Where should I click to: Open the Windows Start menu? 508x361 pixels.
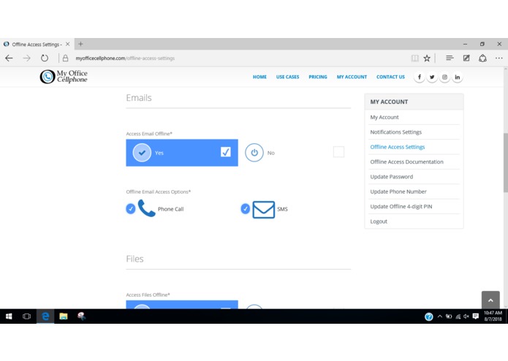pyautogui.click(x=9, y=316)
